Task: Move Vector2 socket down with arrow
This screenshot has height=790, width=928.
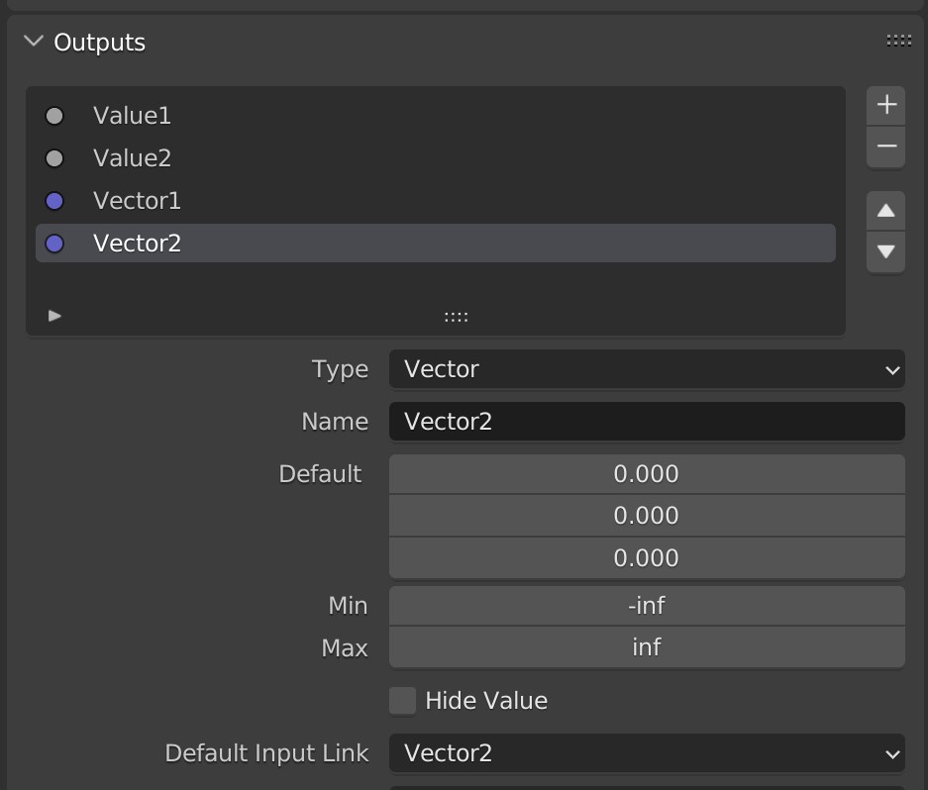Action: tap(886, 251)
